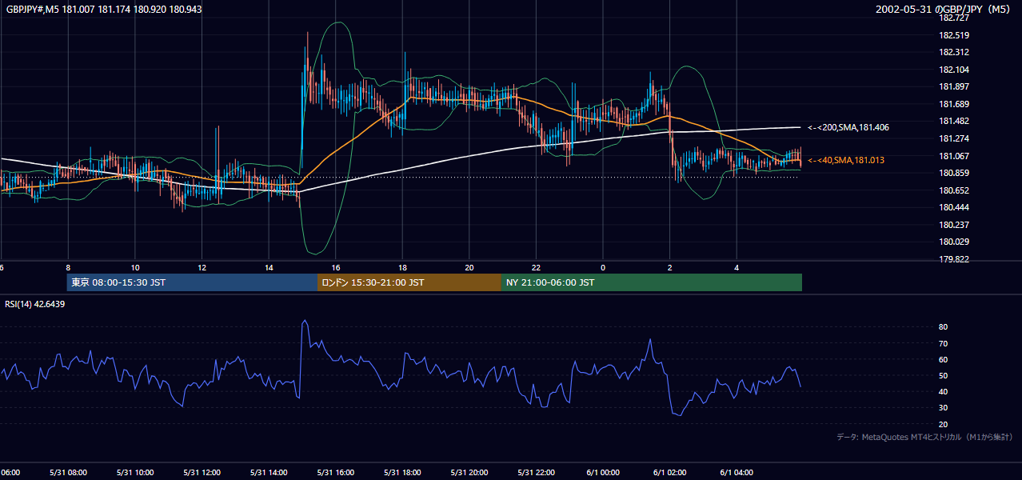Select the 5/31 12:00 date label
This screenshot has height=480, width=1022.
pos(202,473)
